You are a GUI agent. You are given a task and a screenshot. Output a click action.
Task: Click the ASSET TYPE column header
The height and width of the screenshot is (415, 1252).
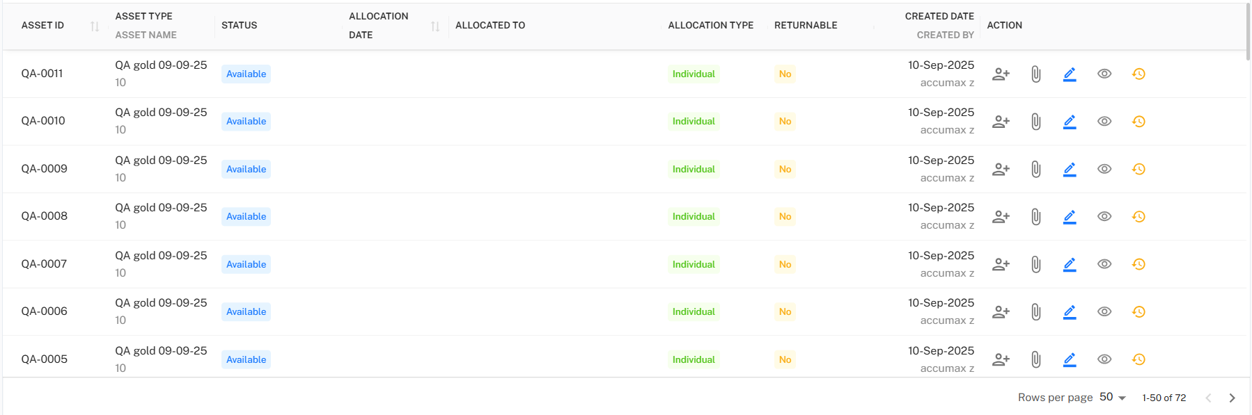(144, 16)
